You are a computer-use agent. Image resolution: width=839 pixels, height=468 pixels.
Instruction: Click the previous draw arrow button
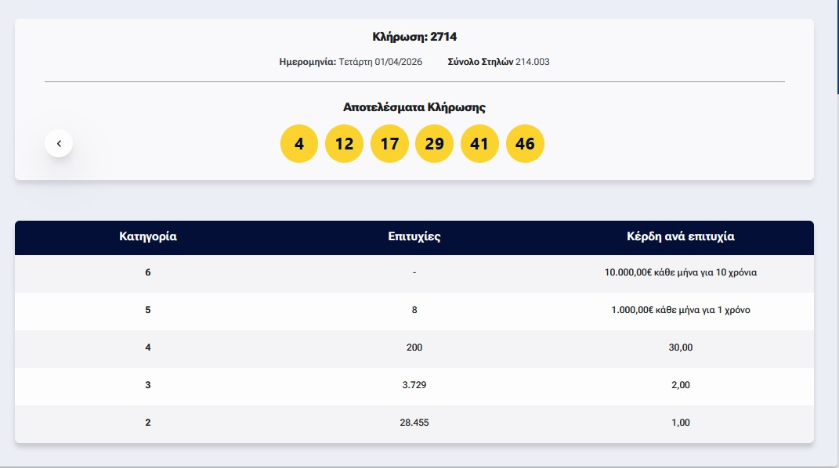[x=59, y=143]
